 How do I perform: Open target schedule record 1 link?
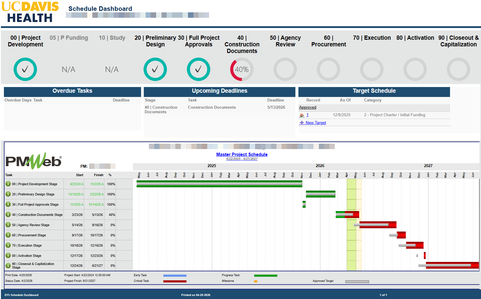pos(307,115)
